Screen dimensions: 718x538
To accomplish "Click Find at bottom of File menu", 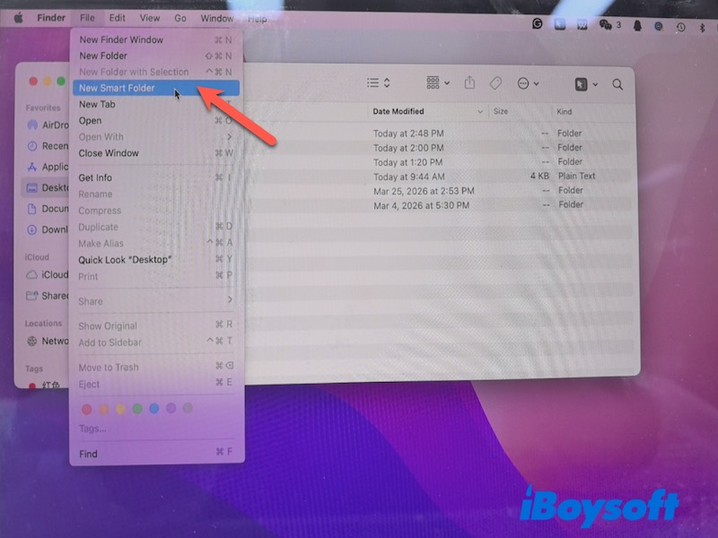I will click(x=88, y=454).
